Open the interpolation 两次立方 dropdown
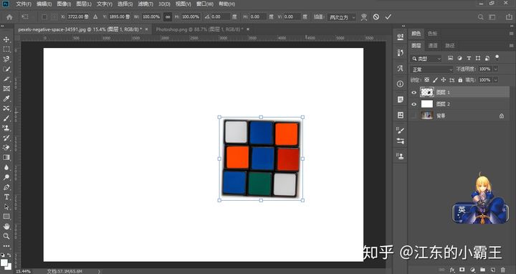 coord(343,16)
